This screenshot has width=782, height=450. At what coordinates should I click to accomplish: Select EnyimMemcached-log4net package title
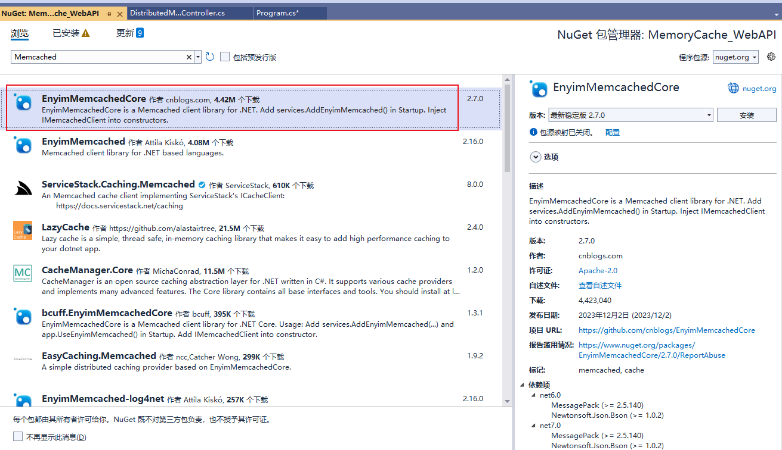click(x=103, y=399)
